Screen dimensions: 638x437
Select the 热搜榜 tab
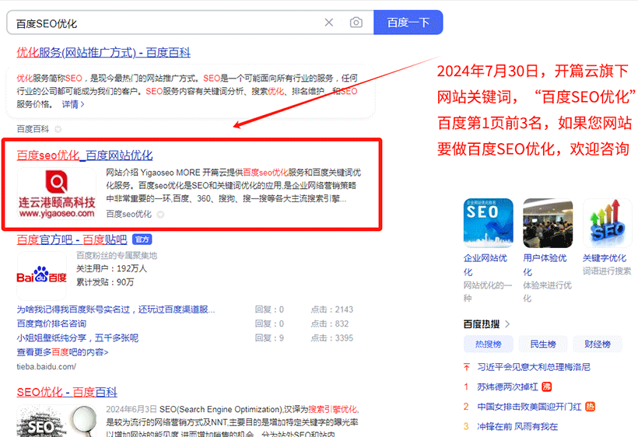click(489, 344)
